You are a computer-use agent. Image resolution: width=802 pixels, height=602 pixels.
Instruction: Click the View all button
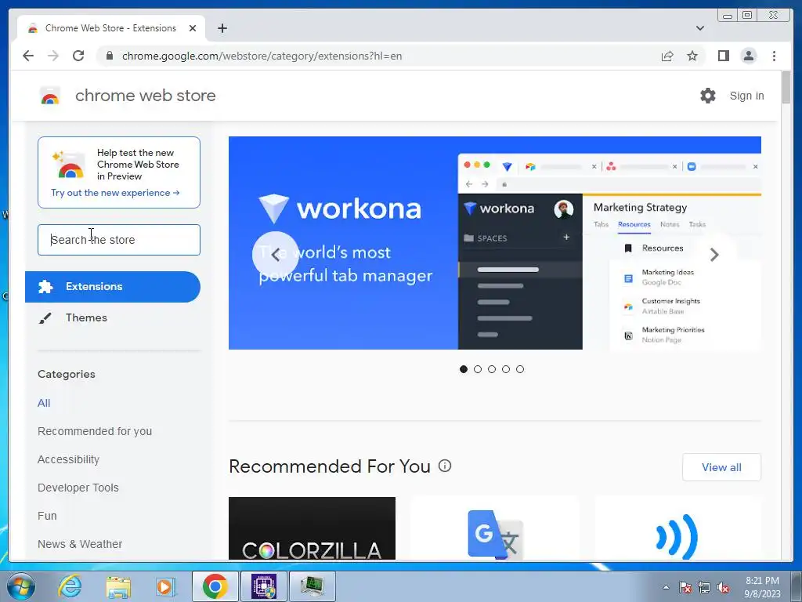(x=721, y=467)
